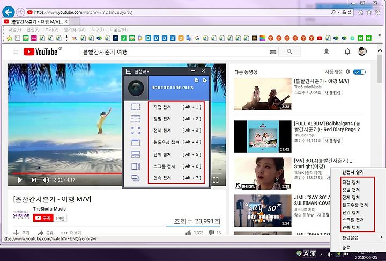Open the on-screen keyboard icon in search box
386x261 pixels.
tap(273, 52)
